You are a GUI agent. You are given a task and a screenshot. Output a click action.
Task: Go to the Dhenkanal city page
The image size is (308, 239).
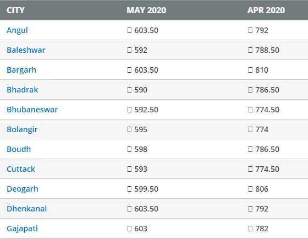27,209
